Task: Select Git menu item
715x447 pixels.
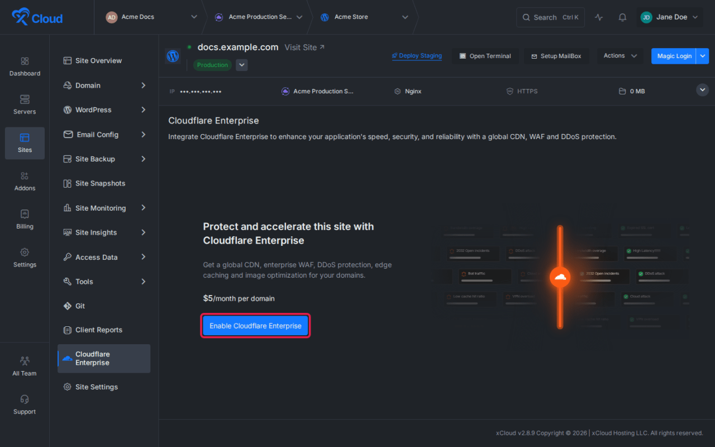Action: [x=104, y=306]
